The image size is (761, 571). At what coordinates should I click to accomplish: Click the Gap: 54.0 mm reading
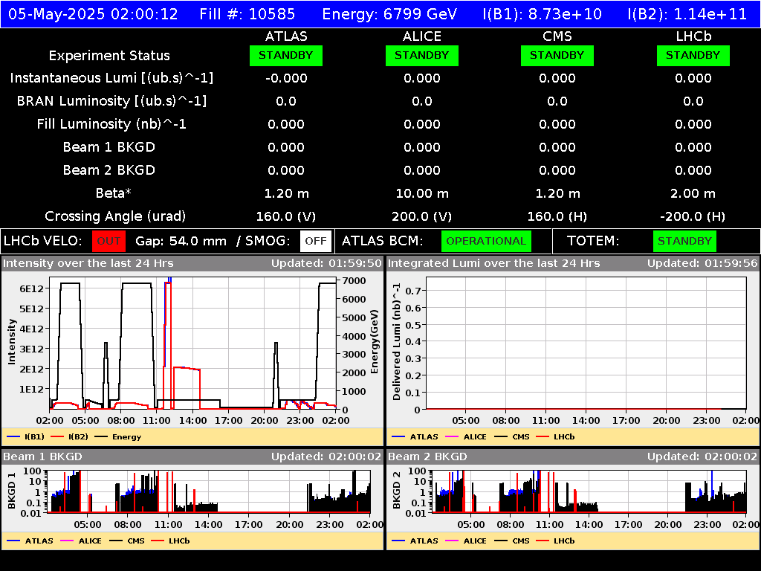(181, 242)
